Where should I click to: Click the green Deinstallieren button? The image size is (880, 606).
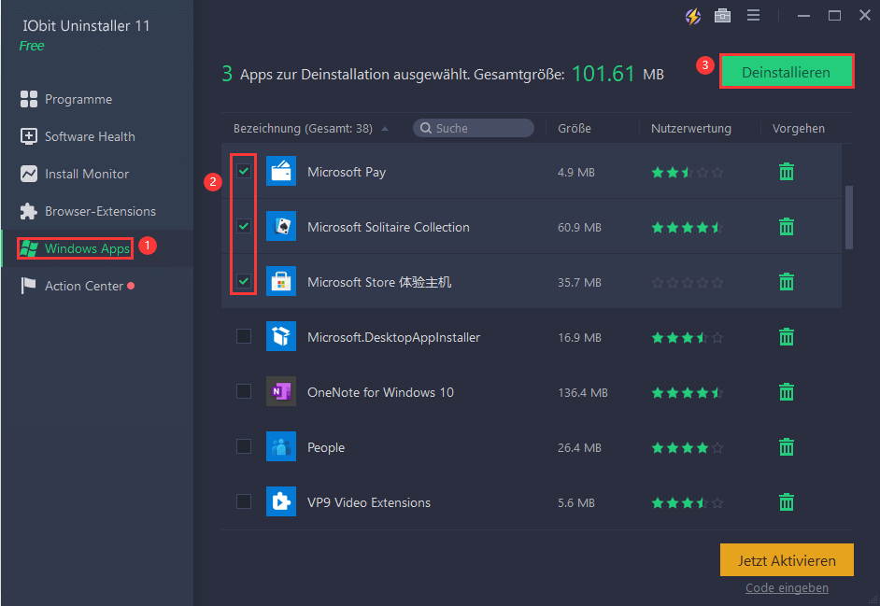coord(787,71)
